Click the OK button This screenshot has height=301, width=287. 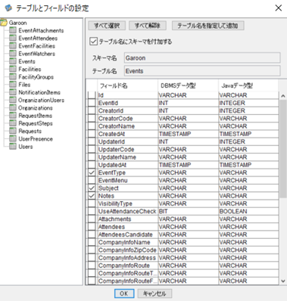pyautogui.click(x=123, y=293)
